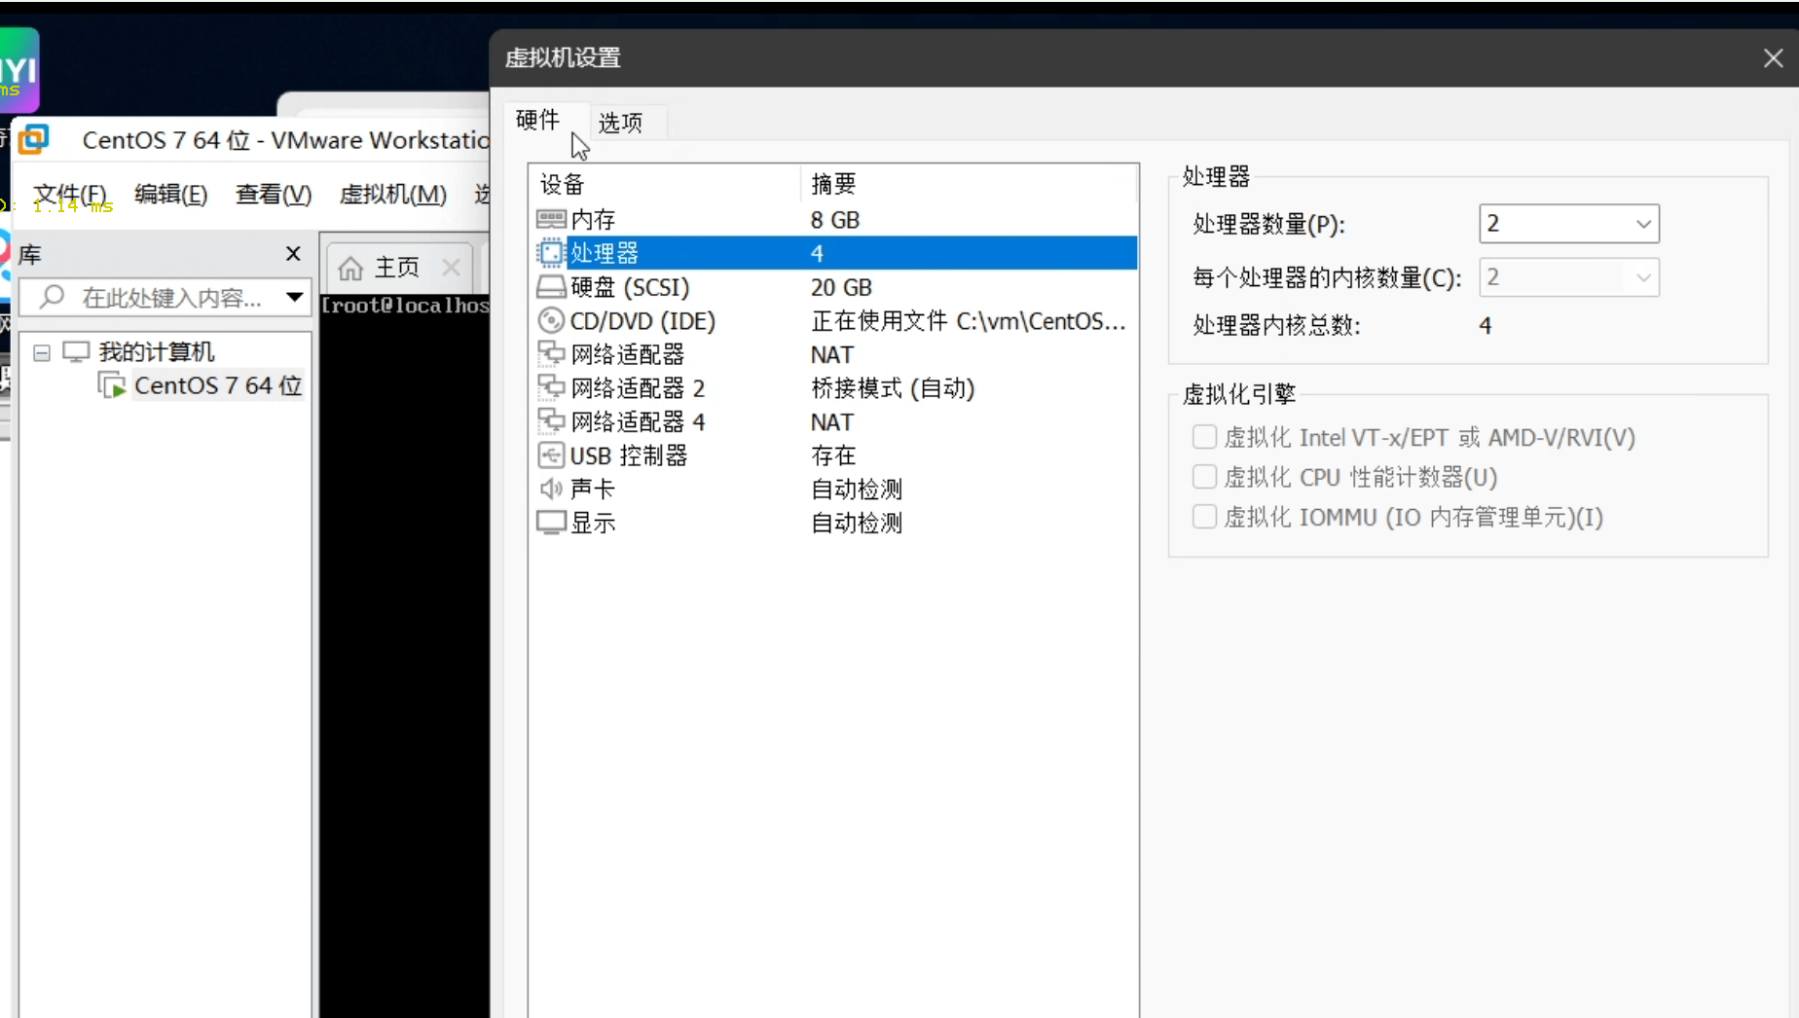Select 网络适配器 2 row
The image size is (1799, 1018).
click(834, 388)
